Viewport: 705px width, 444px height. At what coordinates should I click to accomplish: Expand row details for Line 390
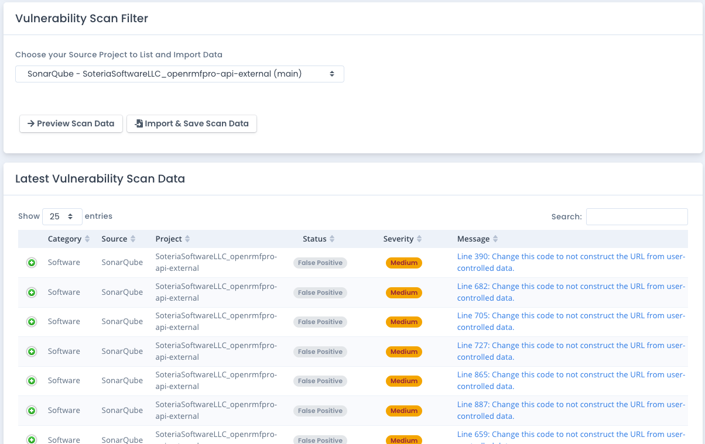32,263
